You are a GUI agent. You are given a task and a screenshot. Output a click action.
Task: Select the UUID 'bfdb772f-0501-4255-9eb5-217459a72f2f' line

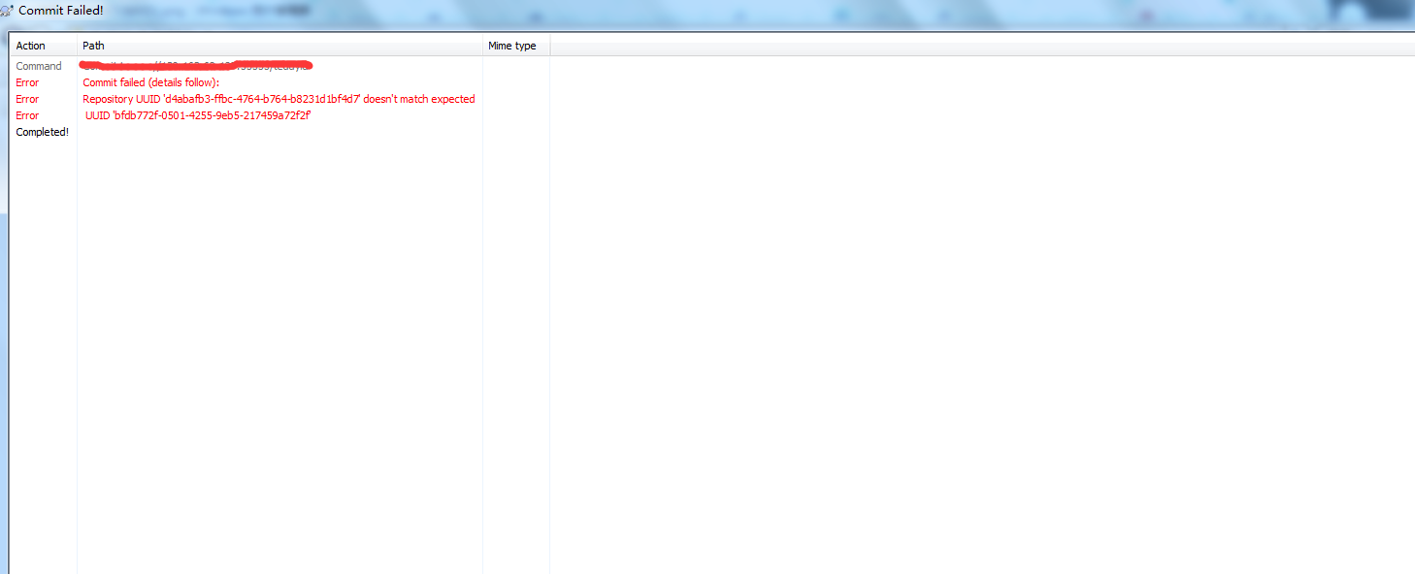(x=198, y=115)
